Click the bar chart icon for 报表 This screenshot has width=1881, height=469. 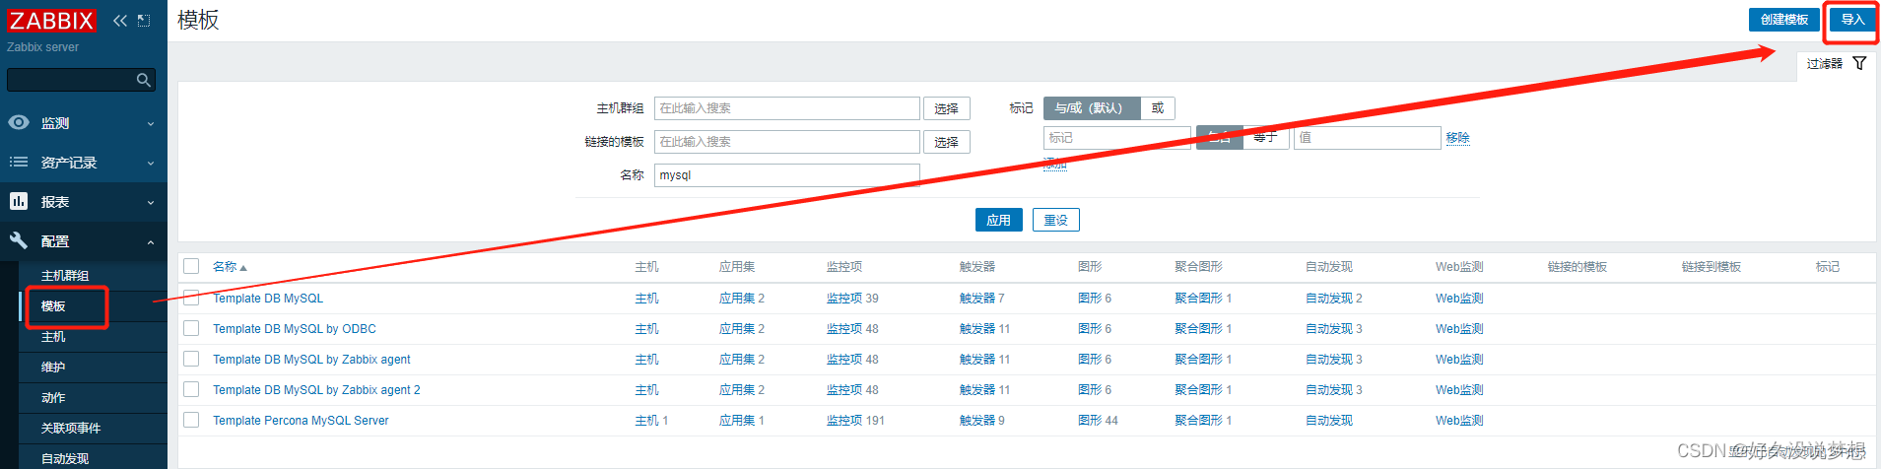19,201
